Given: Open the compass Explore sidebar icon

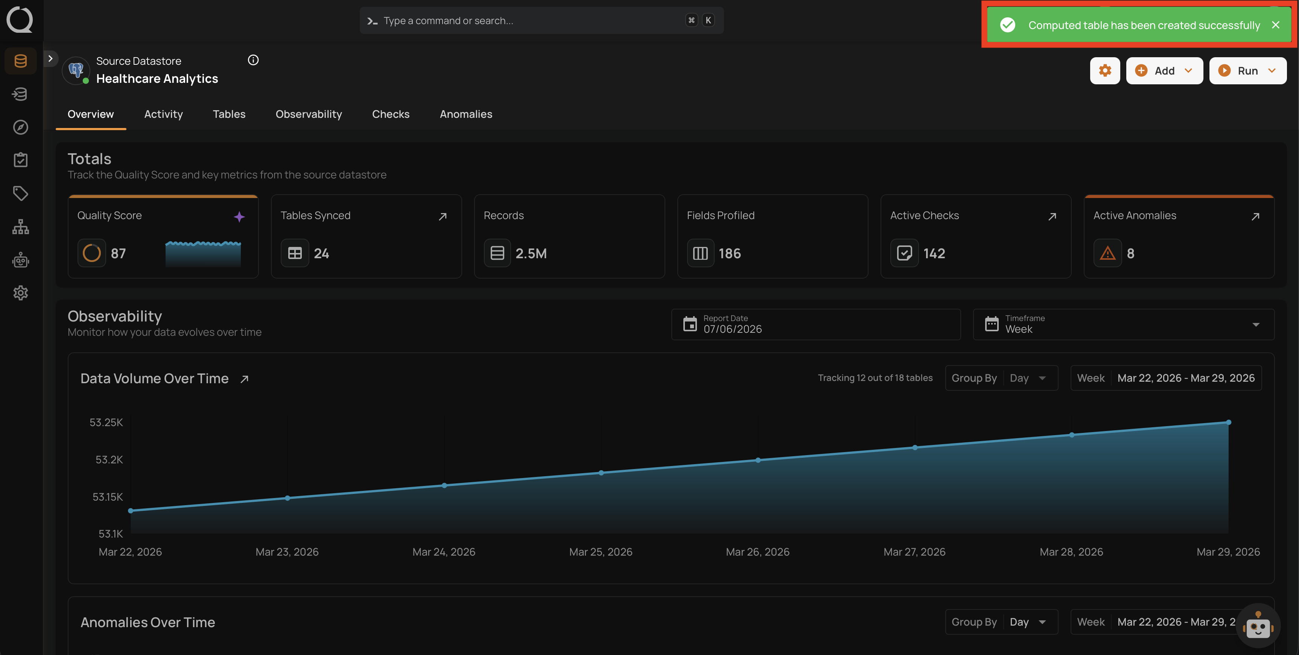Looking at the screenshot, I should click(21, 127).
